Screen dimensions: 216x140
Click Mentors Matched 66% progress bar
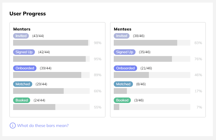coord(51,91)
